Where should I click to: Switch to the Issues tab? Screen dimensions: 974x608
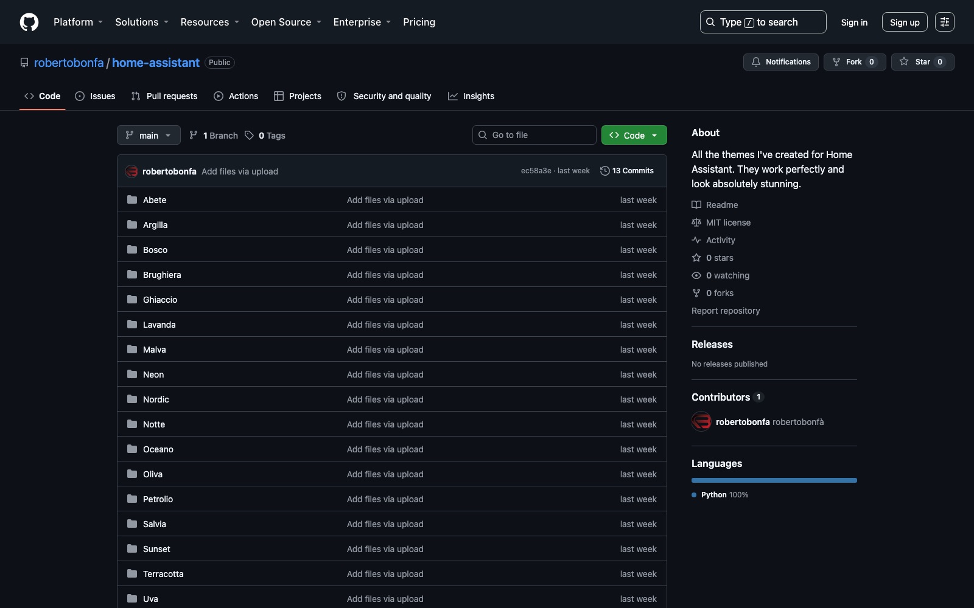95,96
